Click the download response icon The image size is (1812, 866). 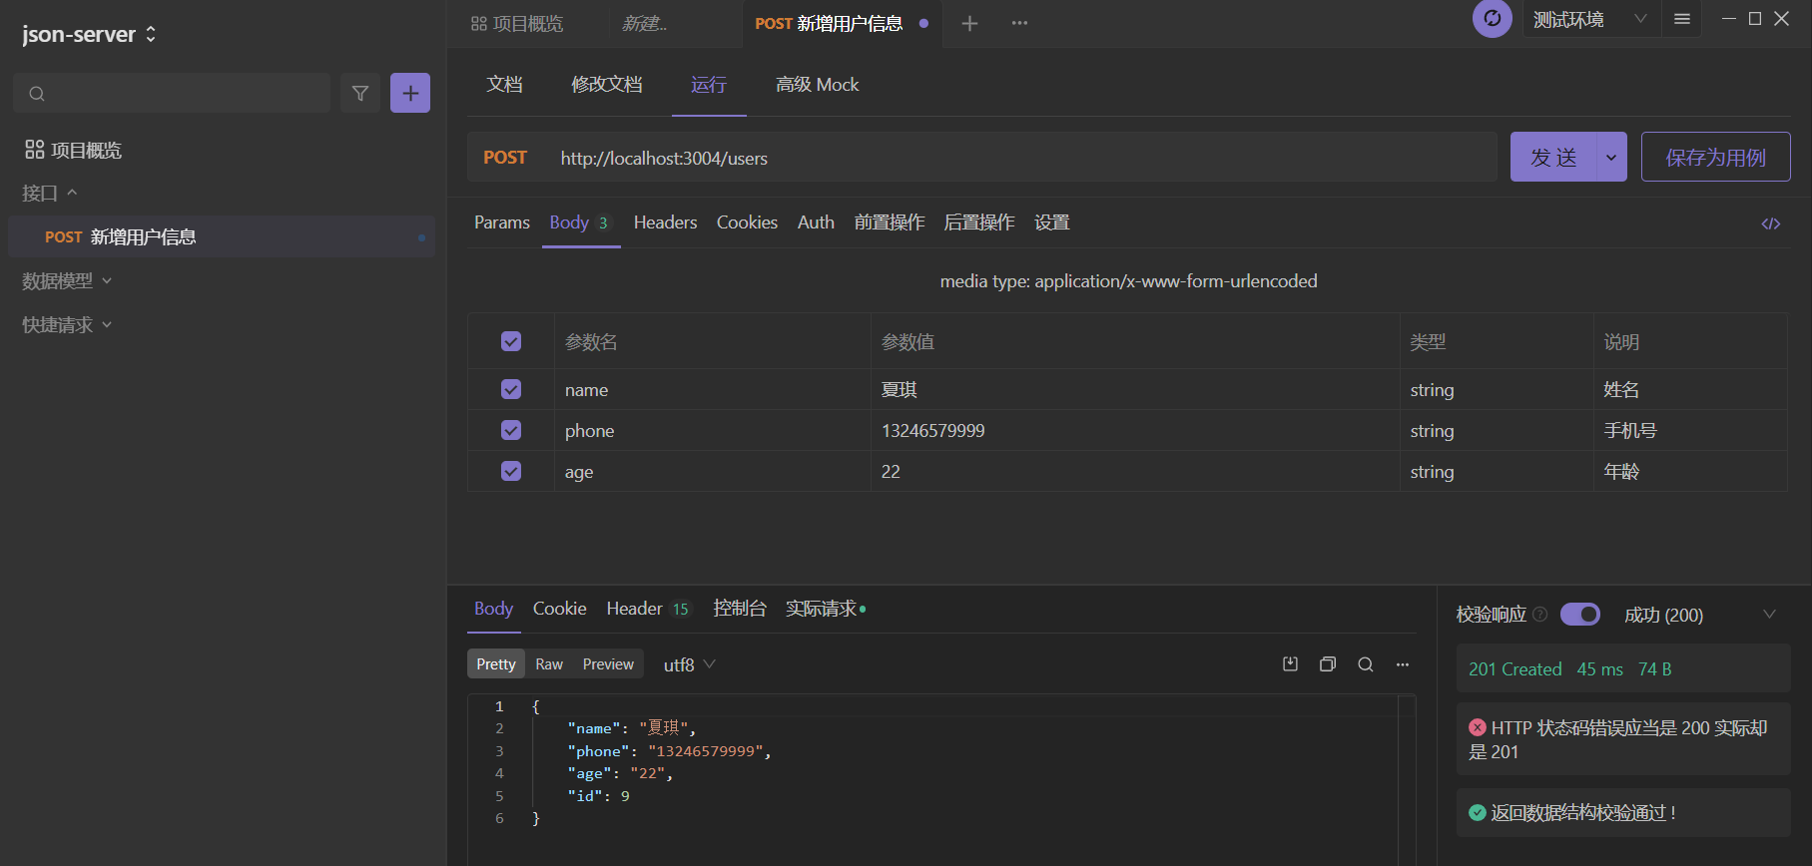click(x=1290, y=664)
